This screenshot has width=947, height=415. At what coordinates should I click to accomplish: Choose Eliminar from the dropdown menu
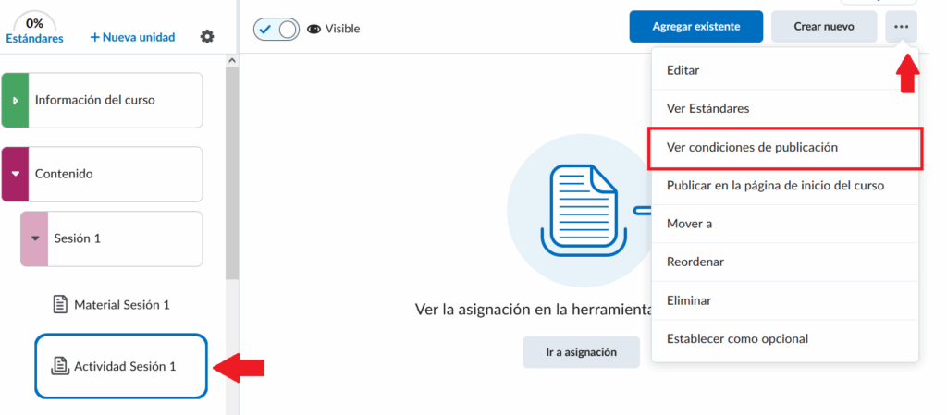[689, 300]
